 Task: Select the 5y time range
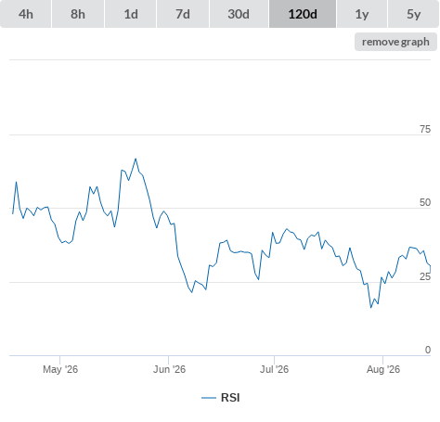click(x=413, y=14)
